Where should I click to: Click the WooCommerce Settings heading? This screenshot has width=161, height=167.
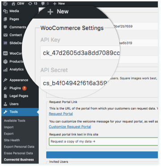pyautogui.click(x=72, y=28)
